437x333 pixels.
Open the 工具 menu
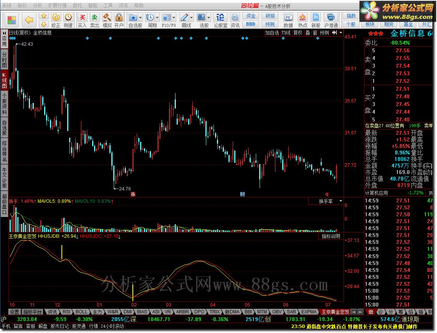(108, 6)
